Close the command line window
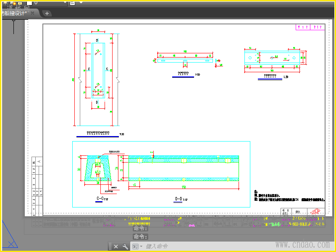Image resolution: width=336 pixels, height=252 pixels. (x=116, y=247)
